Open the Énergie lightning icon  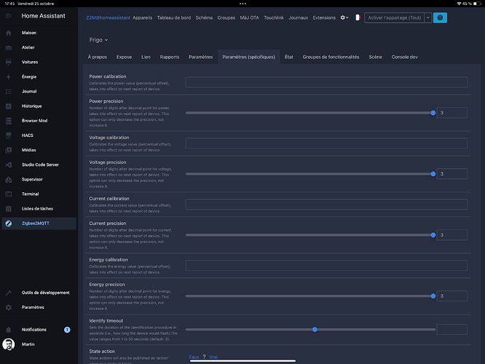8,76
